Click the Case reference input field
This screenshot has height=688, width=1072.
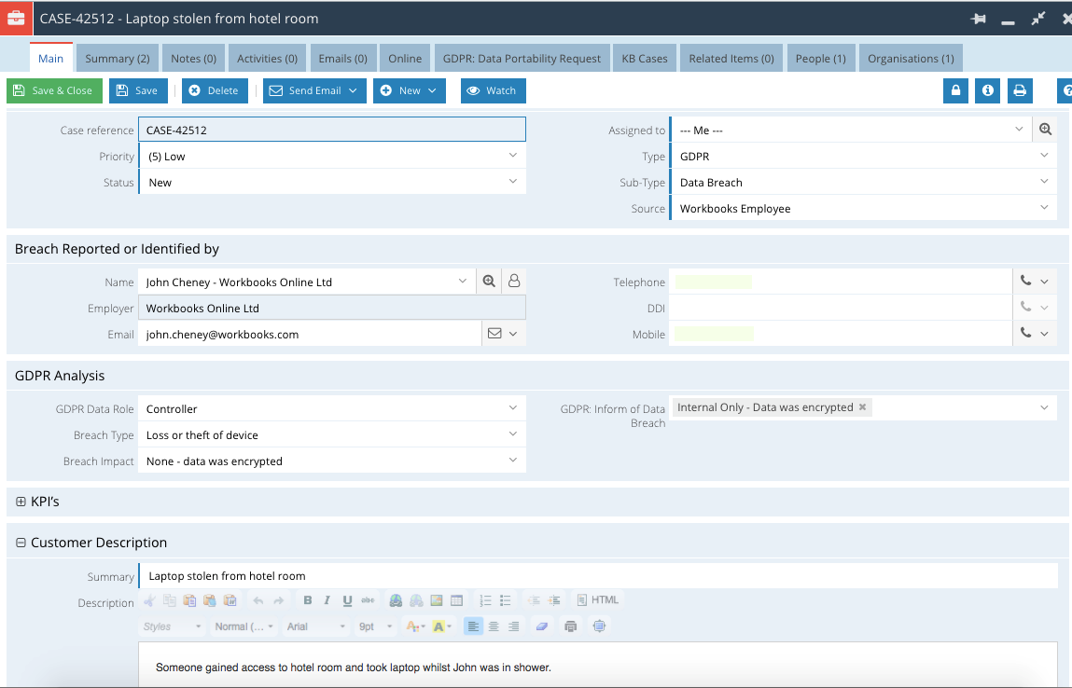tap(332, 130)
